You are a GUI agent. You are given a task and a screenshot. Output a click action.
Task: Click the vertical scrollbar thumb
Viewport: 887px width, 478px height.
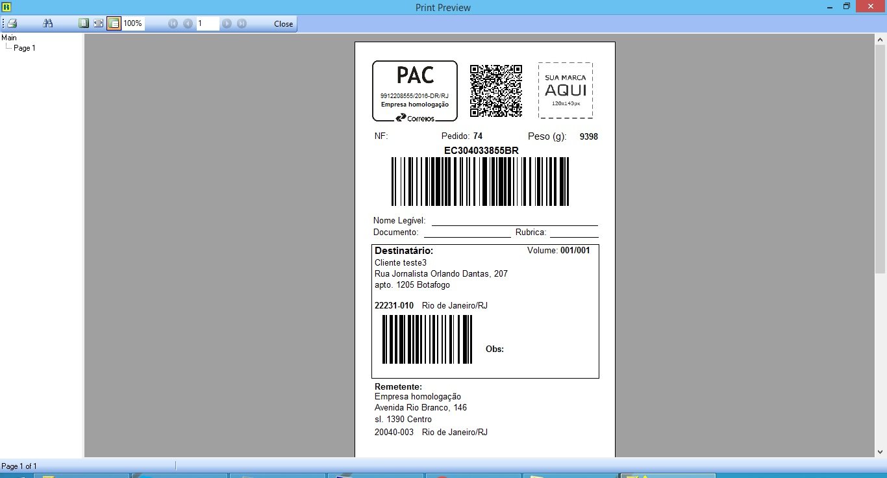pyautogui.click(x=881, y=158)
